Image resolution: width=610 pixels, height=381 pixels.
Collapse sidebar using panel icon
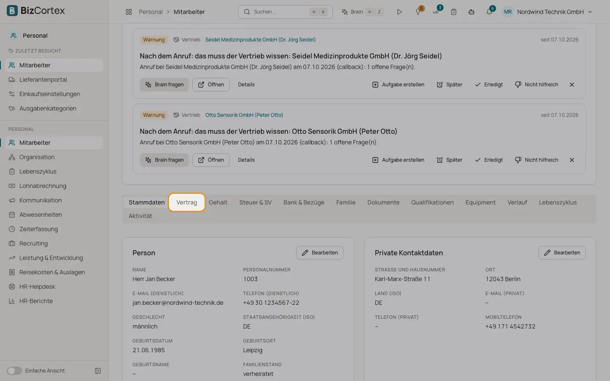[98, 371]
